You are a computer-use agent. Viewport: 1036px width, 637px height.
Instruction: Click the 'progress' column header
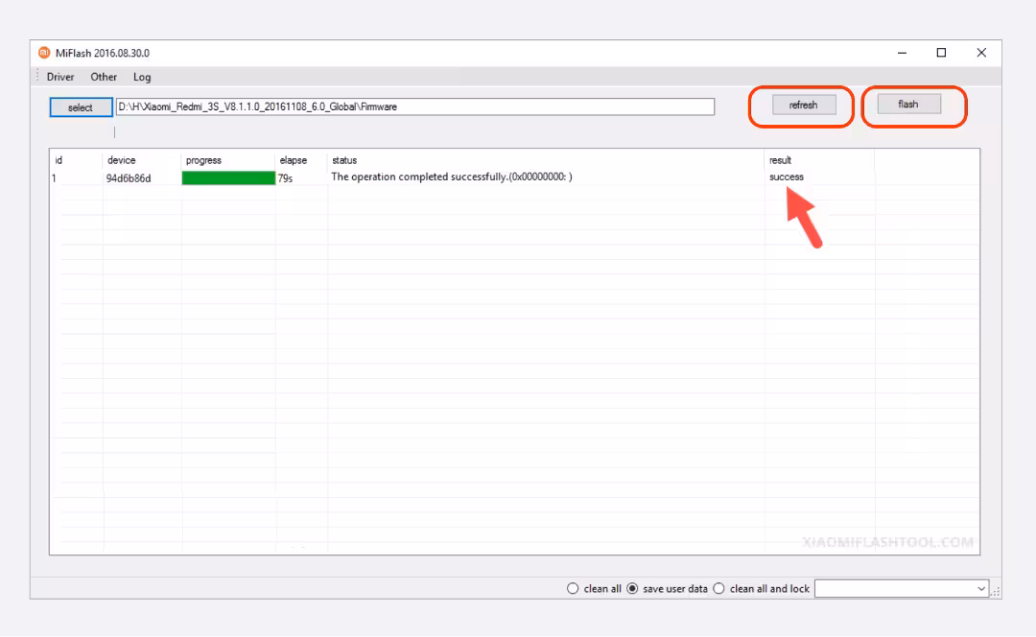(x=203, y=160)
